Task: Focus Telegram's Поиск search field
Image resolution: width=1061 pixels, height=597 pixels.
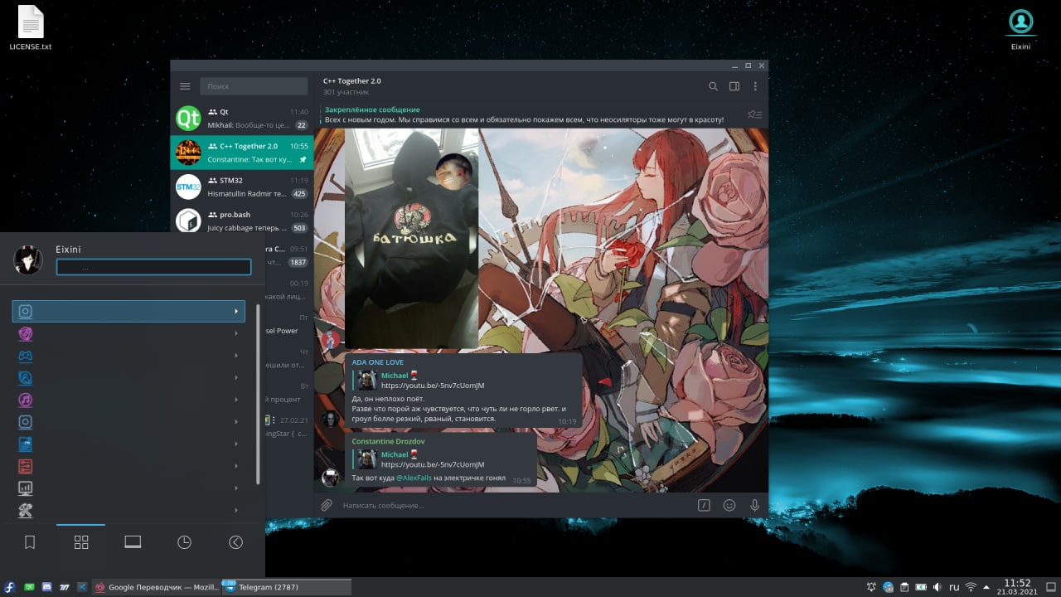Action: 254,86
